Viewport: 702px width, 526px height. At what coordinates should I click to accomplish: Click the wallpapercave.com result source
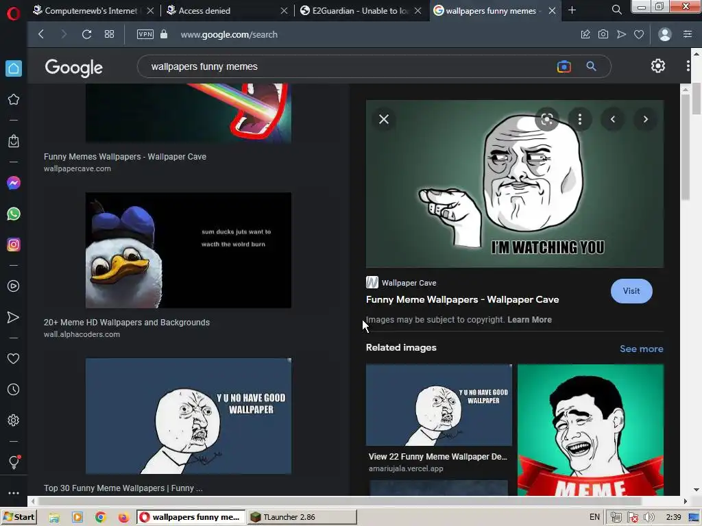(77, 168)
